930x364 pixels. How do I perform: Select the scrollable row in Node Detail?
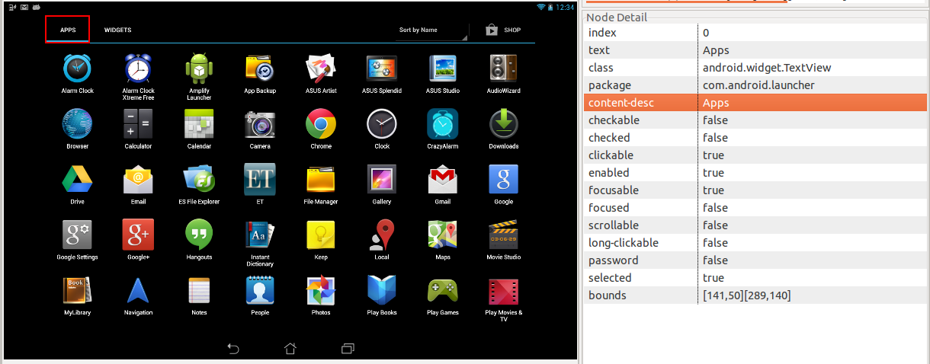tap(755, 225)
